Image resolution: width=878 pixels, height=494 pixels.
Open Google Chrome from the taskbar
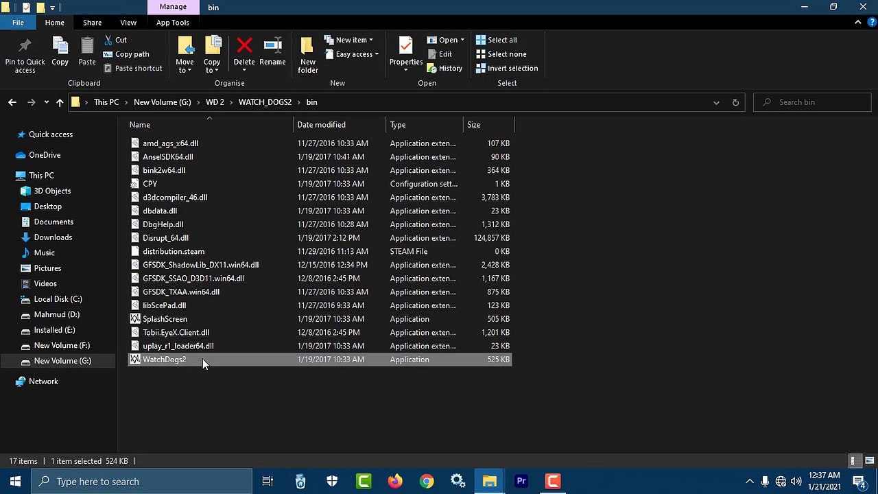[427, 482]
